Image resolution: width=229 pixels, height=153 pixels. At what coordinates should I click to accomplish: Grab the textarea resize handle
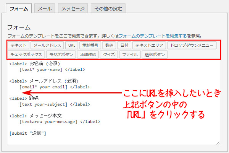218,143
